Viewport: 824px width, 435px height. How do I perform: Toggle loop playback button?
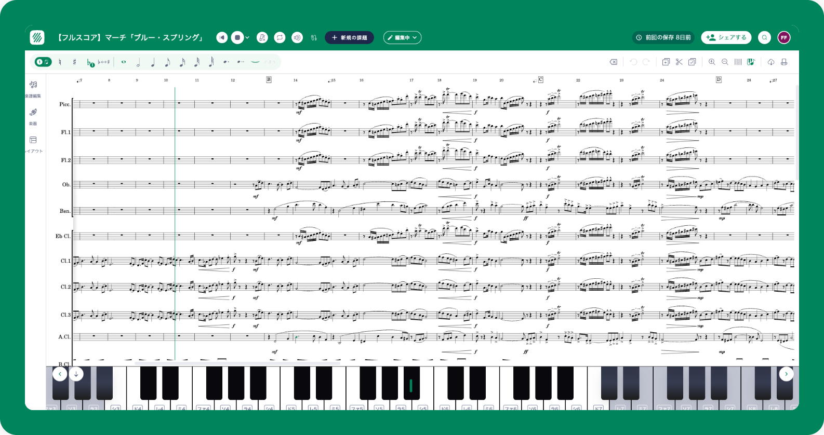[x=280, y=37]
